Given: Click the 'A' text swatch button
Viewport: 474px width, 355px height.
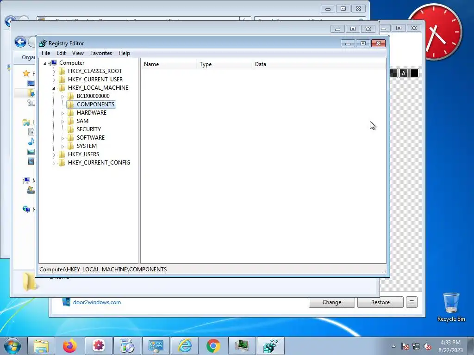Looking at the screenshot, I should point(403,73).
